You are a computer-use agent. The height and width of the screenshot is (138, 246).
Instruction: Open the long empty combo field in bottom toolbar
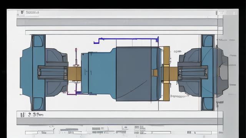pyautogui.click(x=161, y=133)
